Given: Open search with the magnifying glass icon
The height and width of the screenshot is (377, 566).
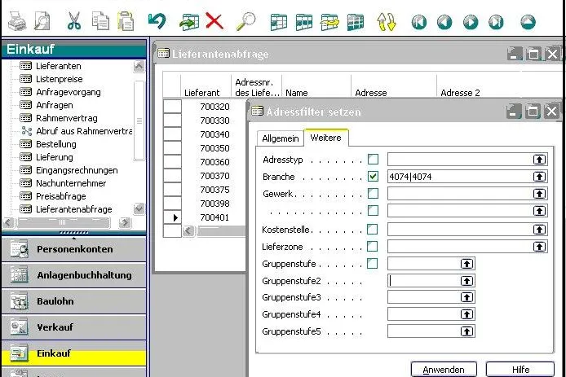Looking at the screenshot, I should click(245, 21).
